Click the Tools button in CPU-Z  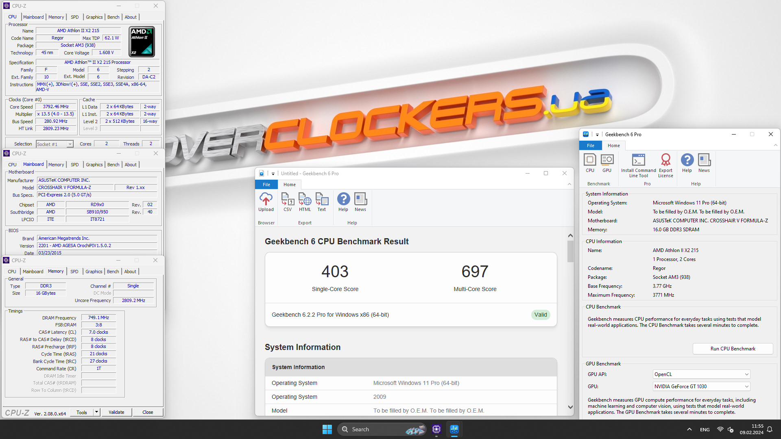tap(82, 412)
